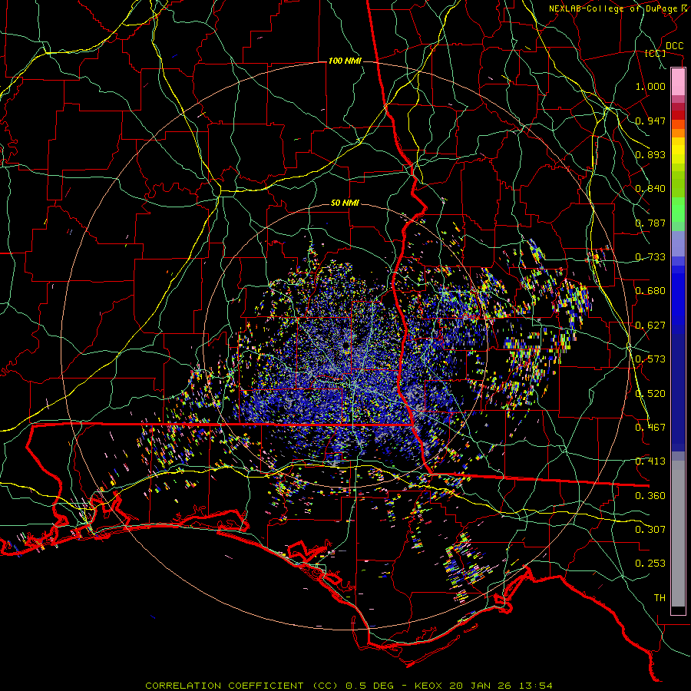Select the 1.000 scale value
This screenshot has width=691, height=691.
[650, 86]
